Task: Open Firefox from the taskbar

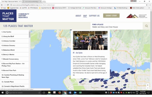Action: tap(60, 93)
